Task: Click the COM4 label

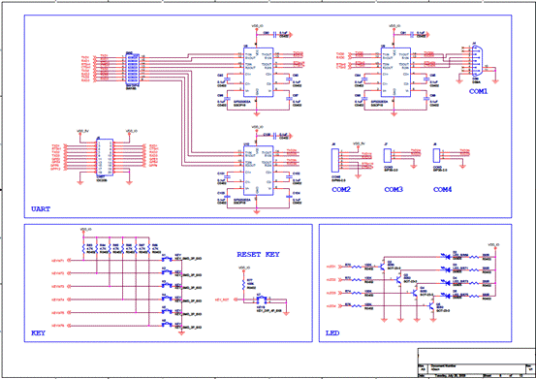Action: click(x=443, y=189)
